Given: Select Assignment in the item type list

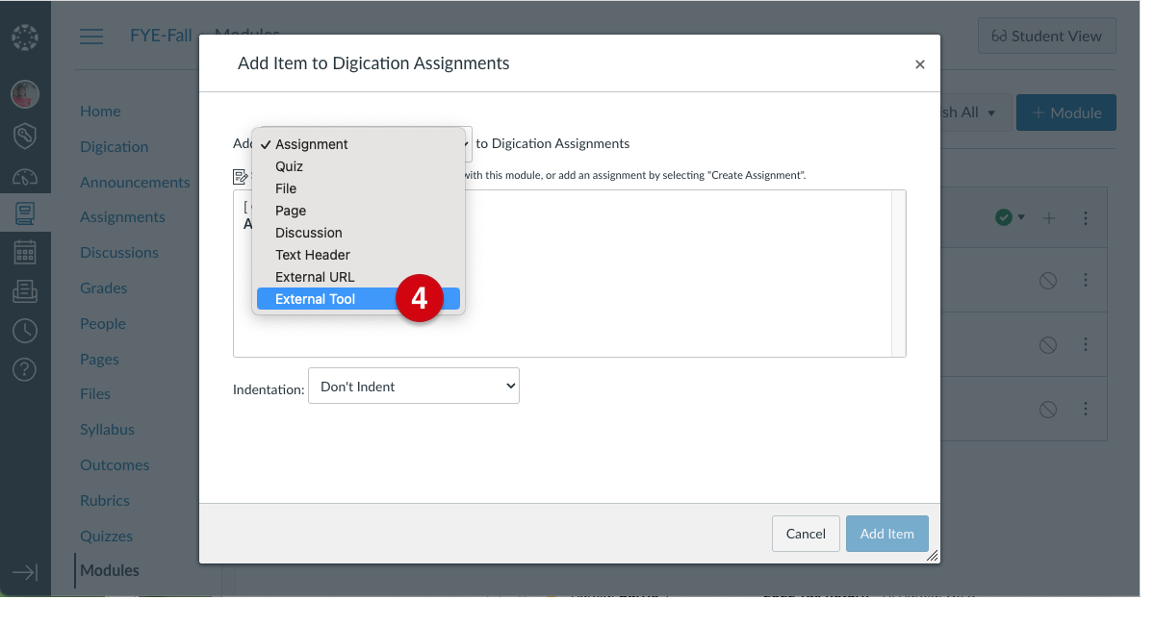Looking at the screenshot, I should click(358, 144).
